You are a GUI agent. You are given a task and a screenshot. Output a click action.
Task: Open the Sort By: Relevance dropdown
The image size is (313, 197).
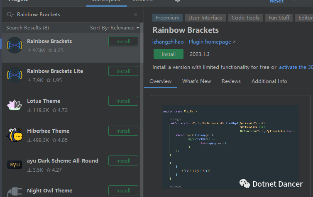pos(115,28)
